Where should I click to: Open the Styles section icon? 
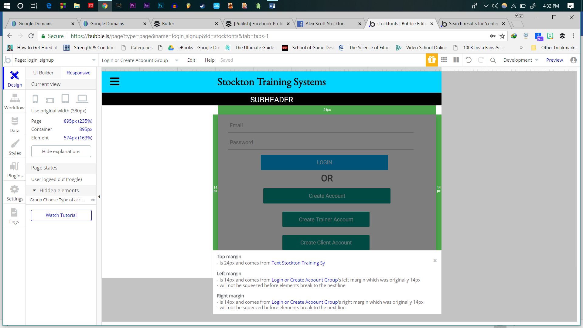(x=15, y=147)
